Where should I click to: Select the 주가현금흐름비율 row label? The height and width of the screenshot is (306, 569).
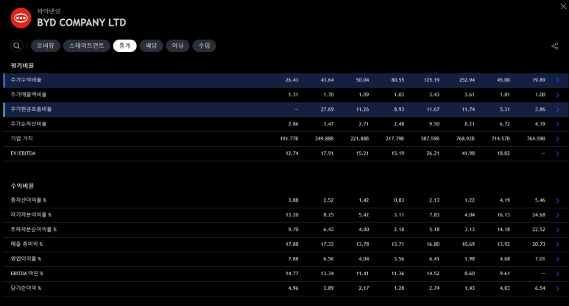tap(31, 109)
